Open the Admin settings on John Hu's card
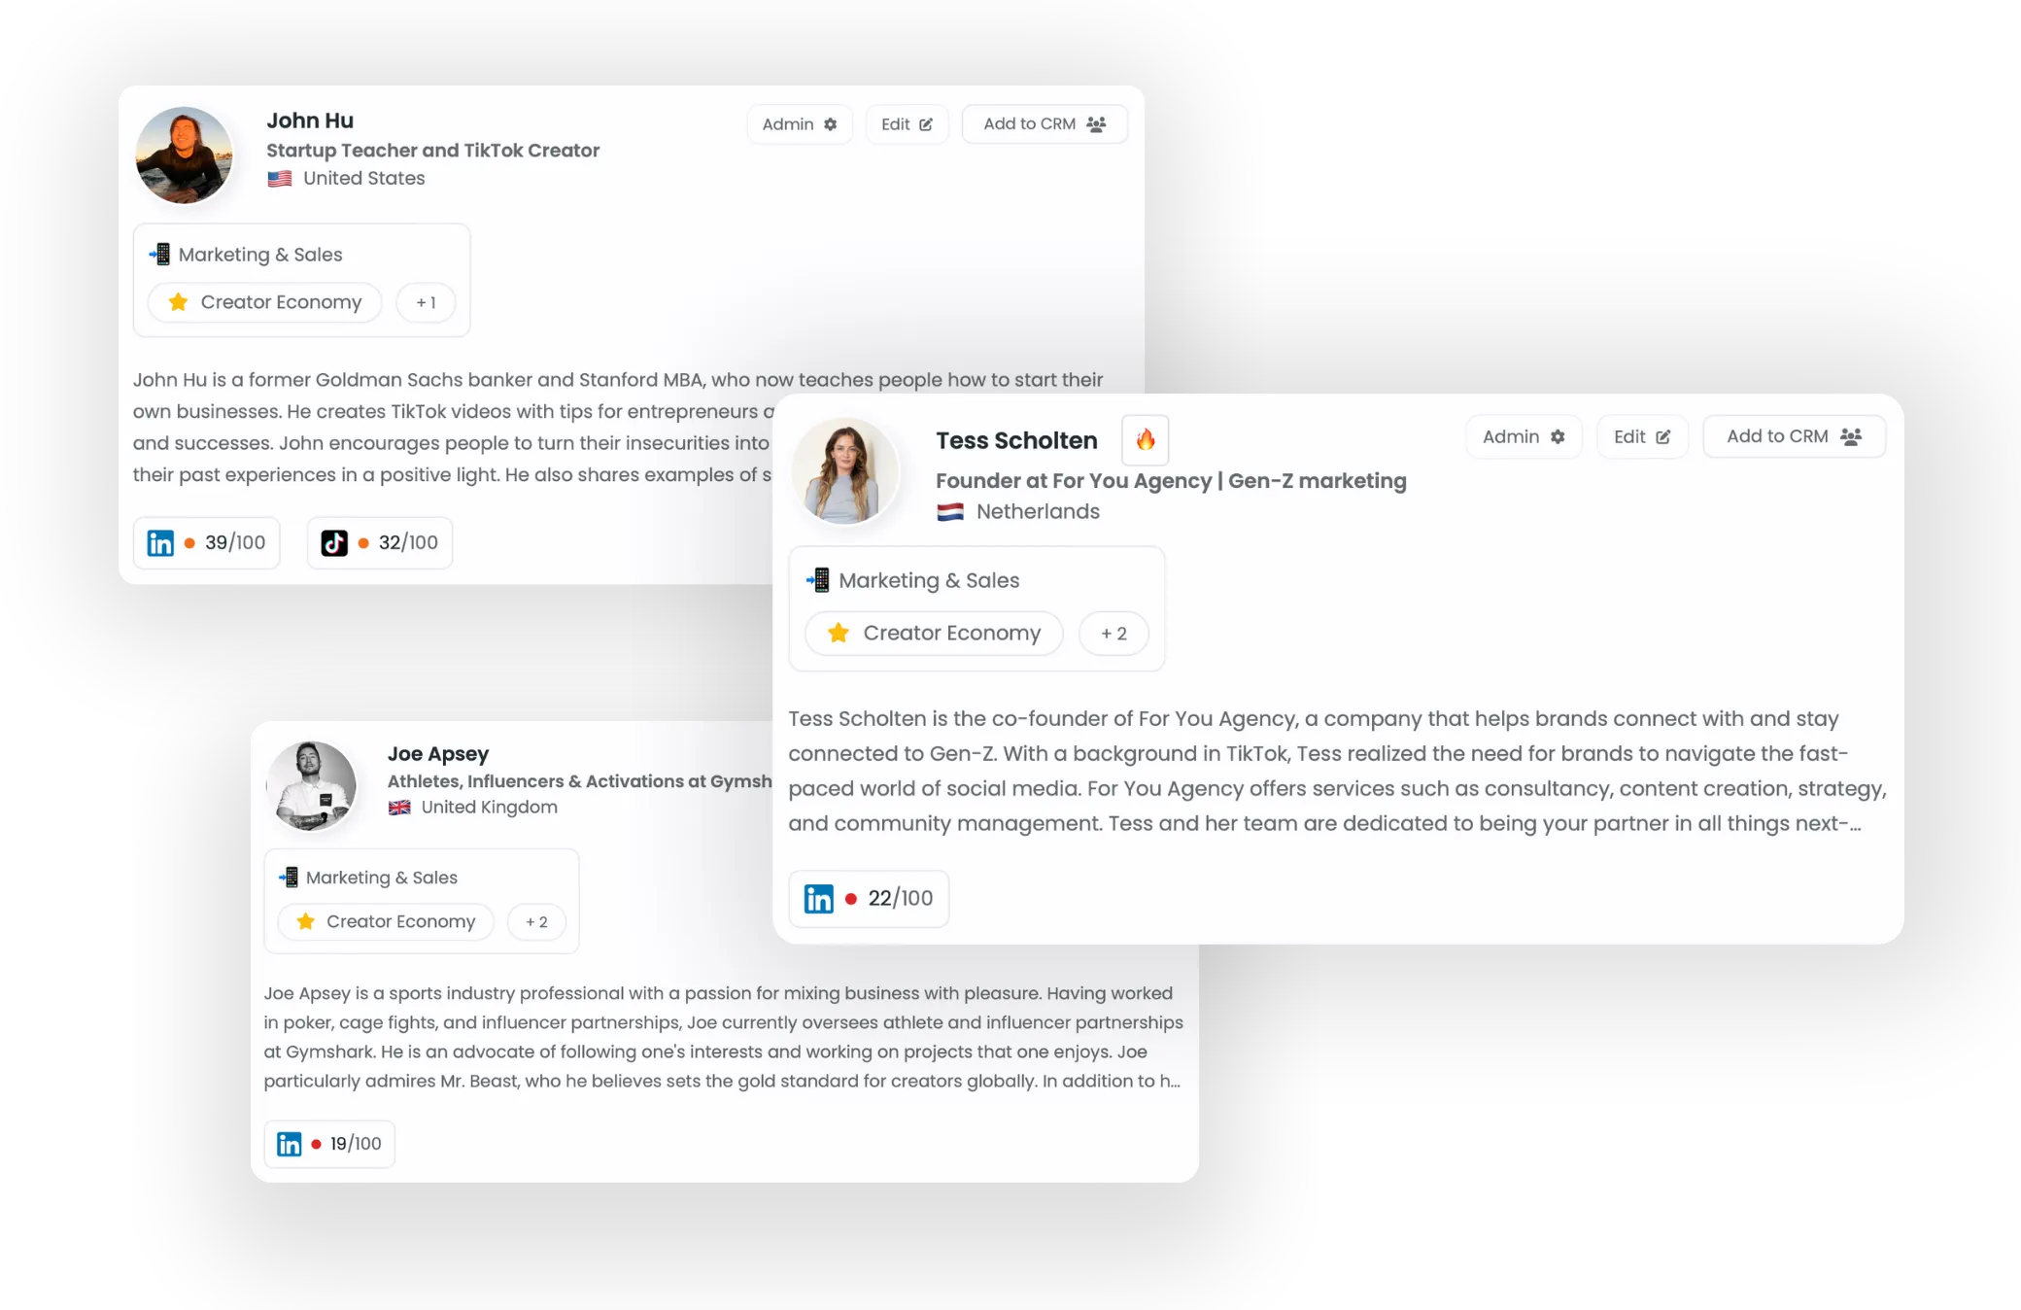The height and width of the screenshot is (1310, 2021). pyautogui.click(x=800, y=124)
